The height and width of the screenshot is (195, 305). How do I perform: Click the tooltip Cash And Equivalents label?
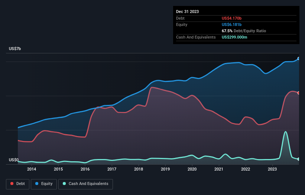(x=196, y=37)
